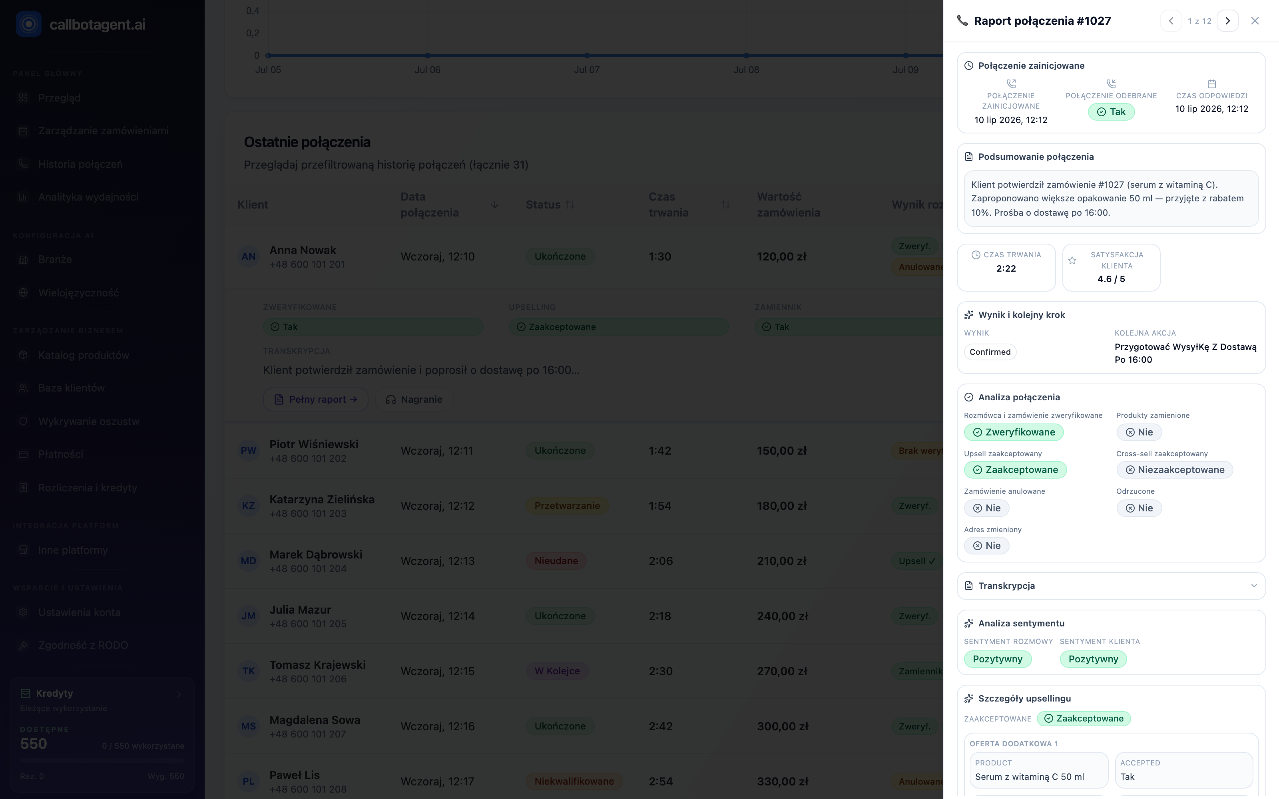1279x799 pixels.
Task: Click the Kredyty usage progress bar
Action: point(102,760)
